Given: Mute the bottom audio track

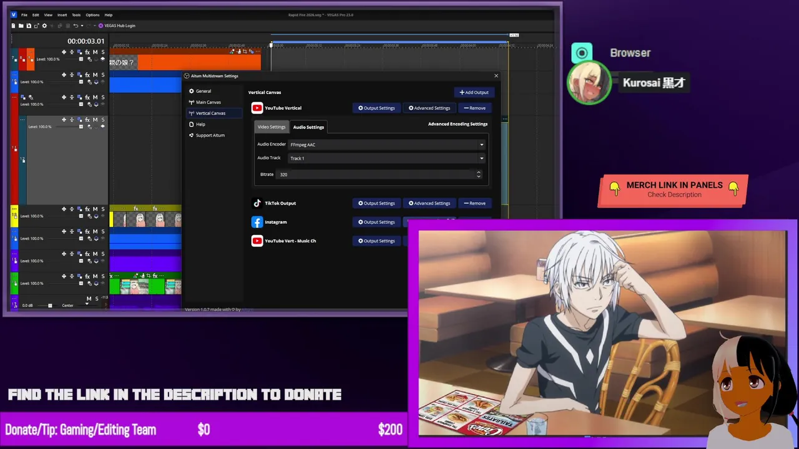Looking at the screenshot, I should coord(89,299).
